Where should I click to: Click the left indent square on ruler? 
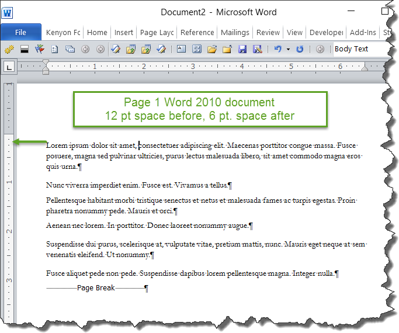46,73
